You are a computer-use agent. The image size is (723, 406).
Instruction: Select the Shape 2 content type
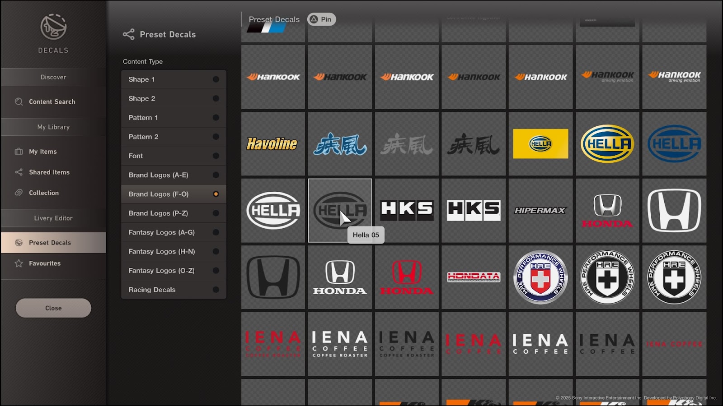[x=174, y=98]
